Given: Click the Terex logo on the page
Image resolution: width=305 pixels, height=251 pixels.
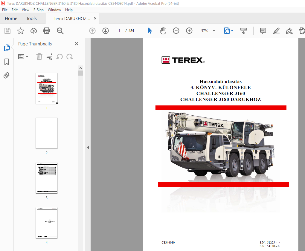Looking at the screenshot, I should (183, 60).
